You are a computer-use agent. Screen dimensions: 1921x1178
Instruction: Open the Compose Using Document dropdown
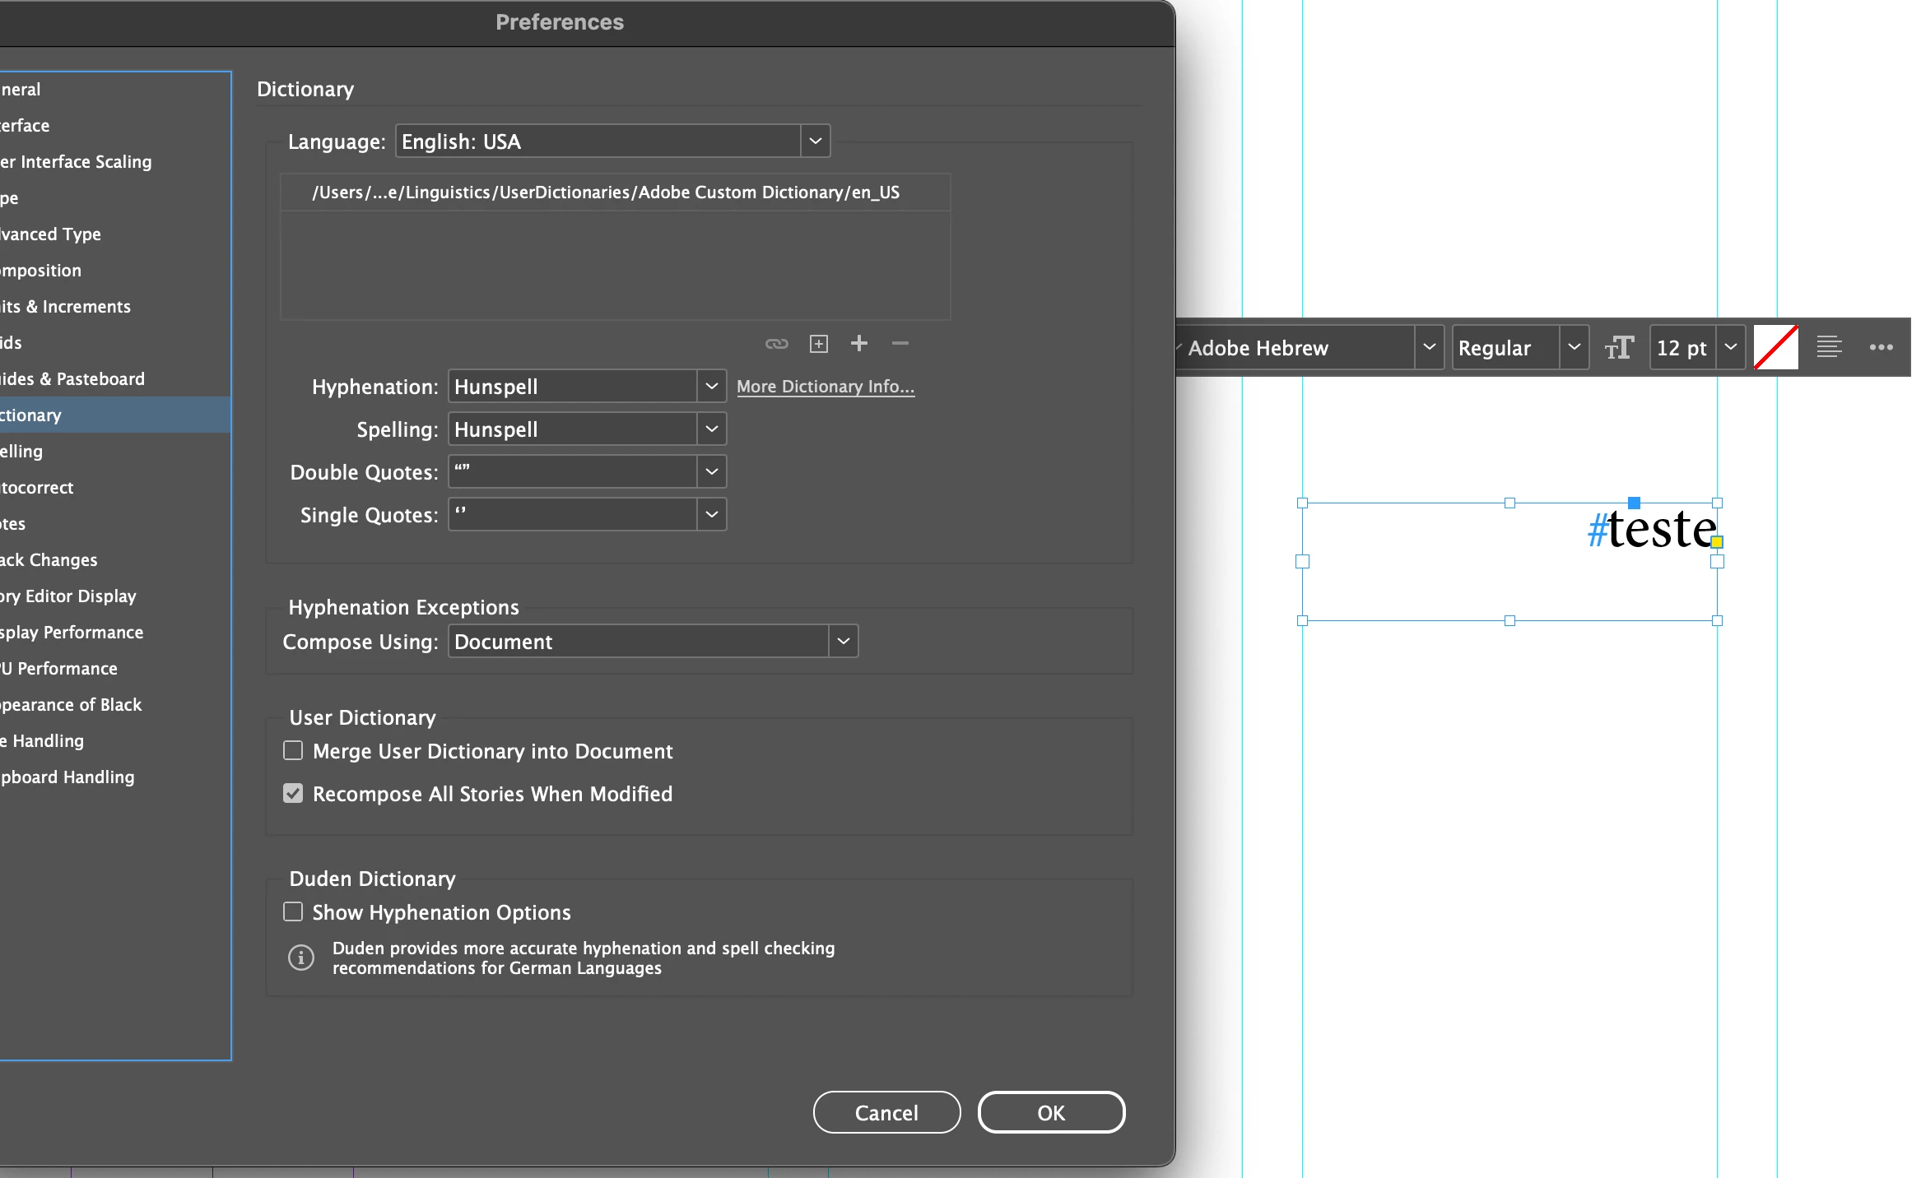(x=653, y=642)
